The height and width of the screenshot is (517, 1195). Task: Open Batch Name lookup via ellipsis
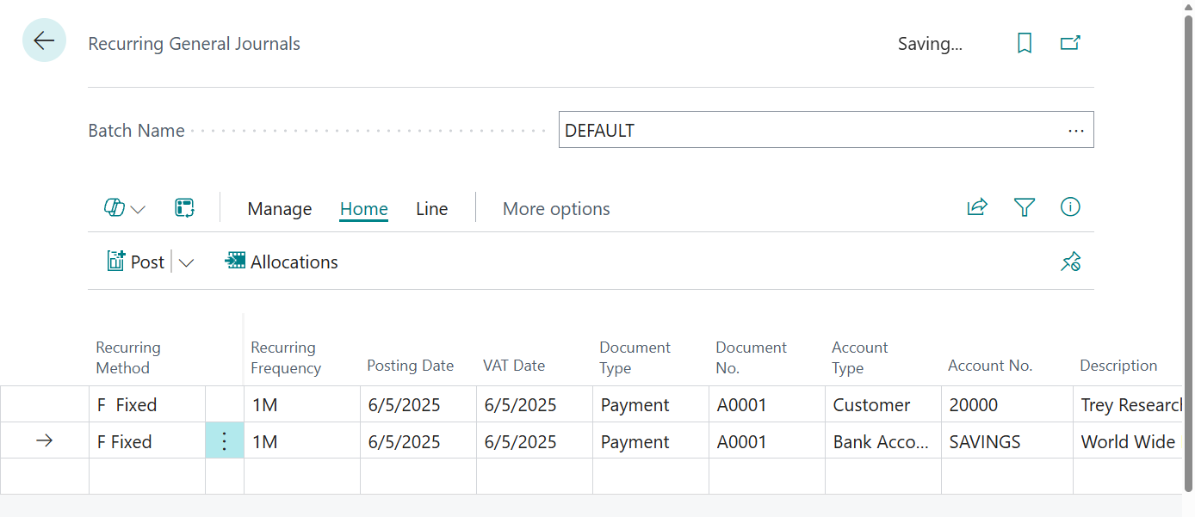(1075, 130)
